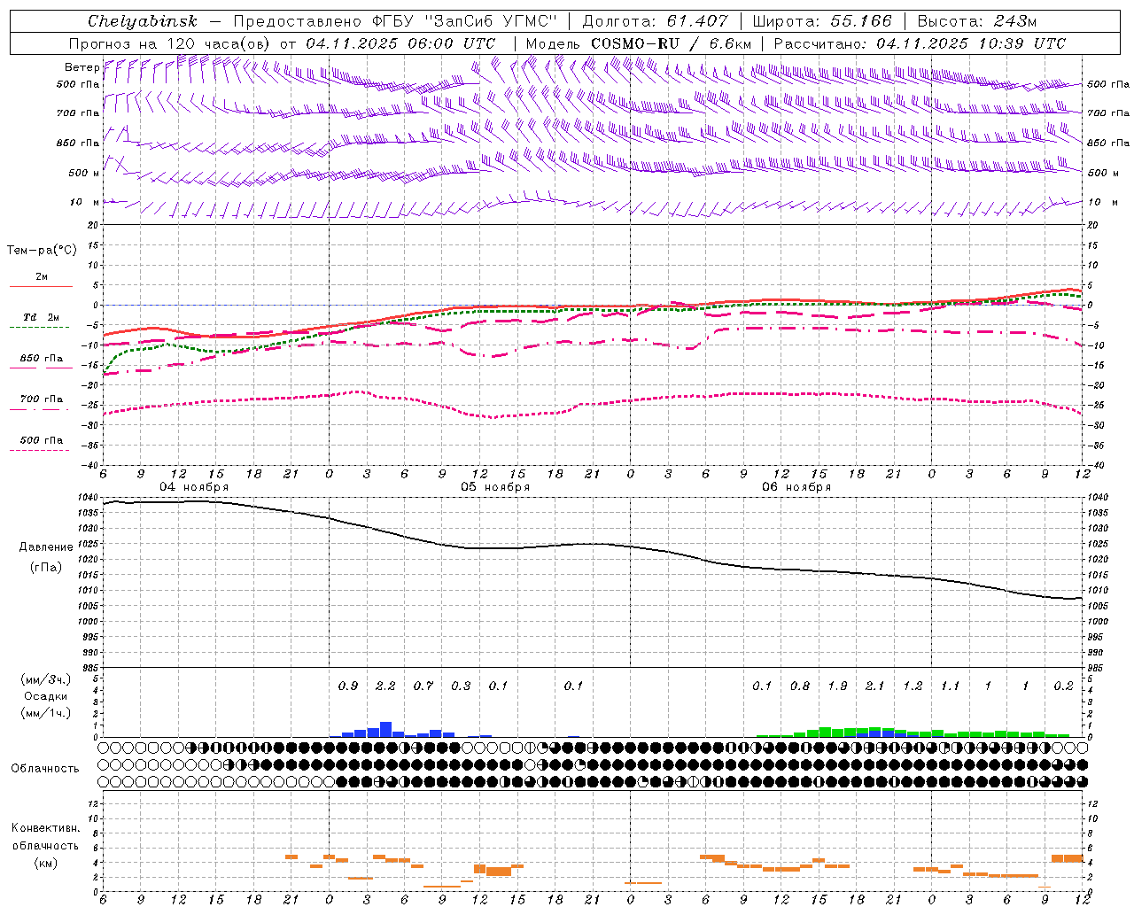Select the Td 2м dew point legend entry
This screenshot has height=907, width=1134.
[42, 317]
